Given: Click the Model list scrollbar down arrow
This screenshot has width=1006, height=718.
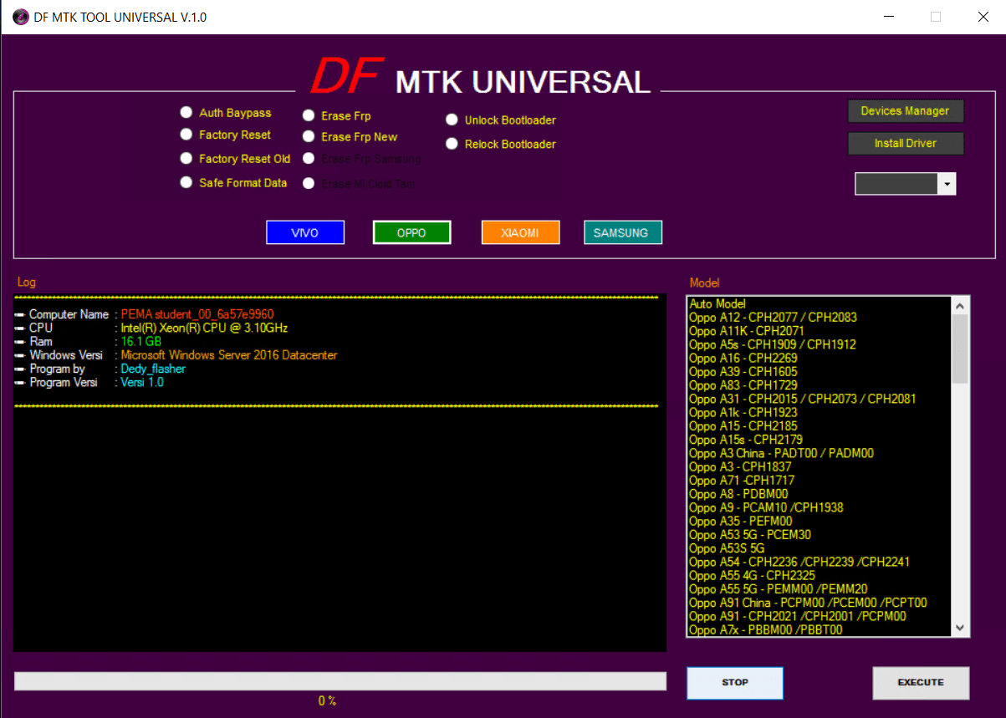Looking at the screenshot, I should [960, 628].
